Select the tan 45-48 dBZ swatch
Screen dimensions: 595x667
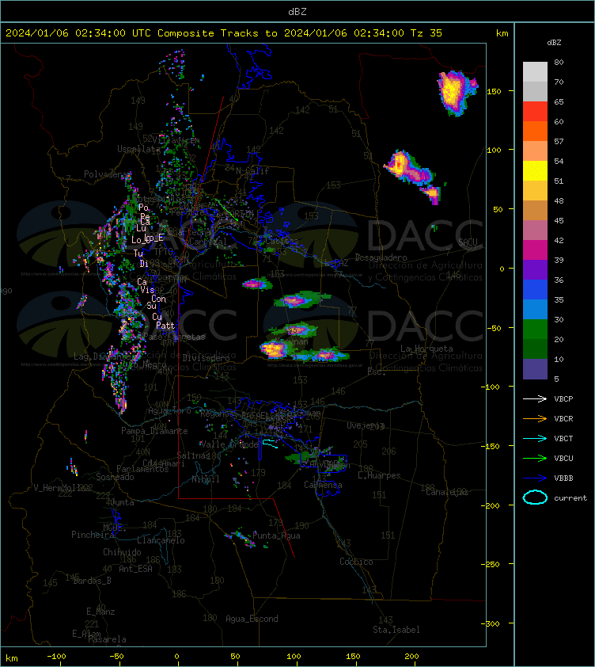click(535, 211)
